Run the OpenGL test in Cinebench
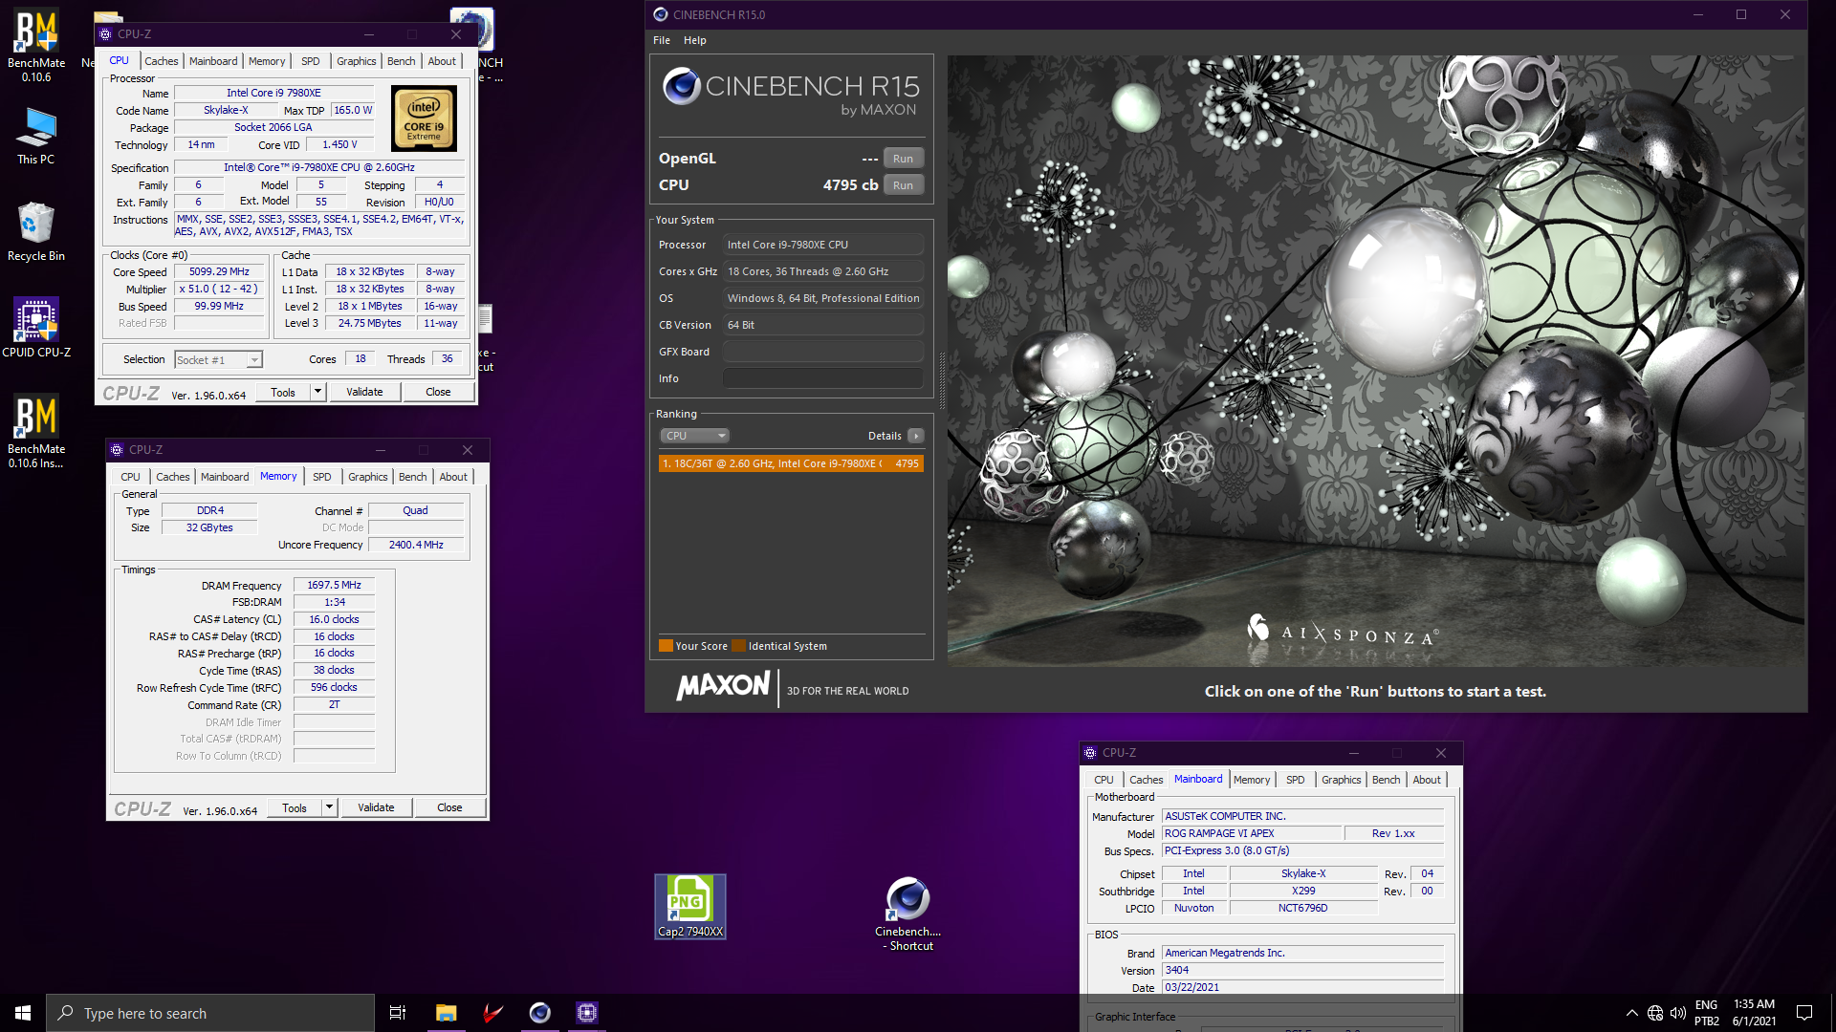 (x=904, y=159)
